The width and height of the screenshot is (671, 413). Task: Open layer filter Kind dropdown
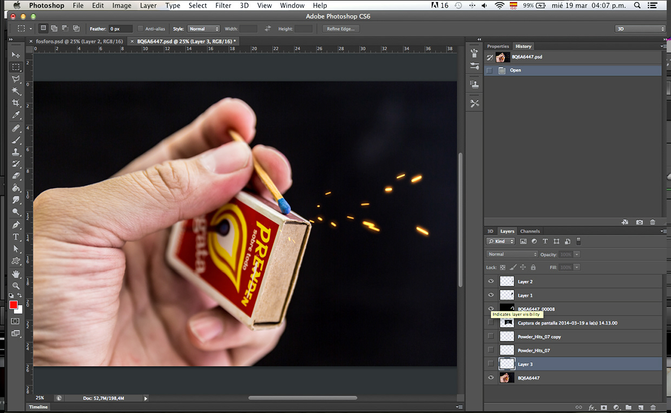coord(501,241)
